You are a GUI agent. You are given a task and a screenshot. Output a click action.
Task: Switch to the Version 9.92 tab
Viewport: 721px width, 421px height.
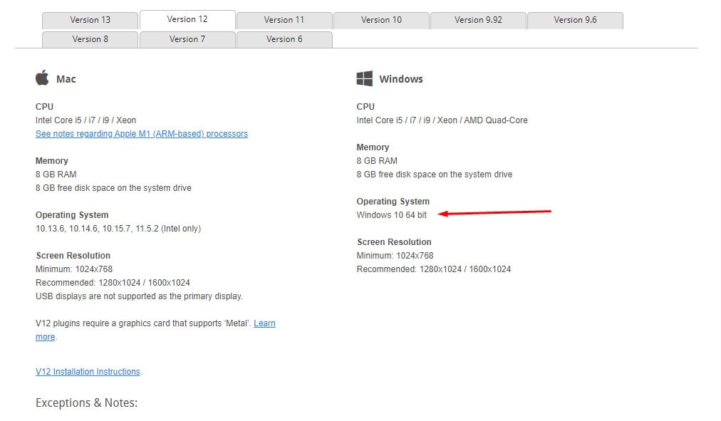(478, 20)
